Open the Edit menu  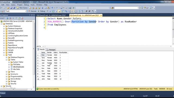coord(3,5)
